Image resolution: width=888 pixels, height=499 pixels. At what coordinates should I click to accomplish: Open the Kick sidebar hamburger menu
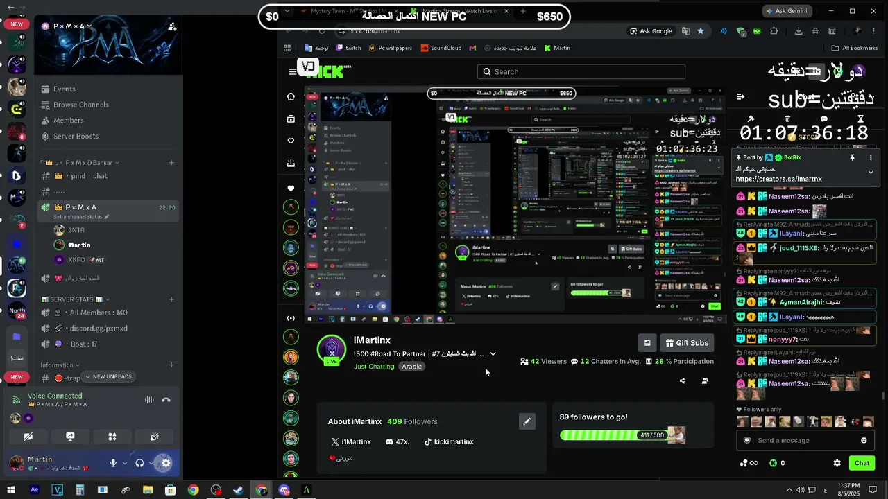tap(292, 71)
